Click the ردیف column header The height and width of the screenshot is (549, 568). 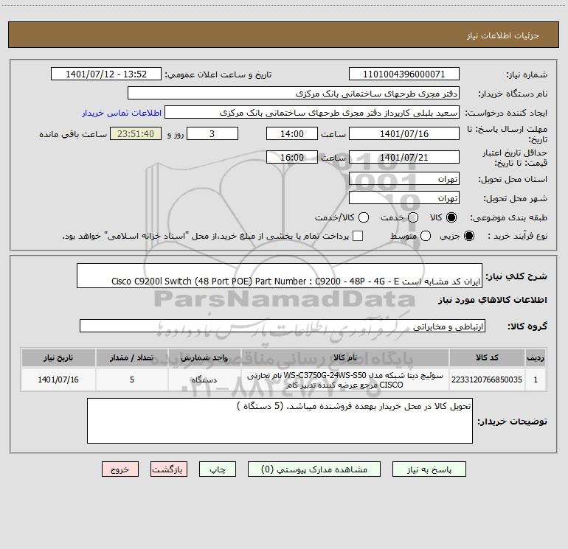536,358
